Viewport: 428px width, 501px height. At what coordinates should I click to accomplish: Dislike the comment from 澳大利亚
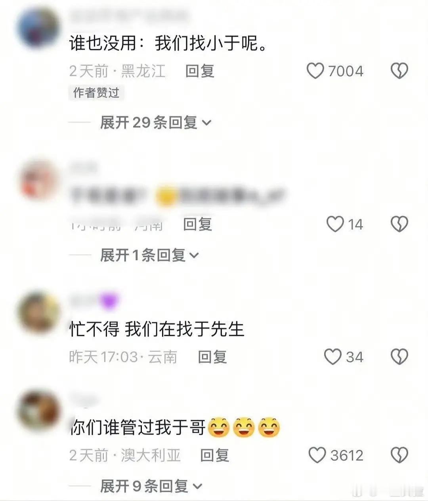pyautogui.click(x=399, y=455)
